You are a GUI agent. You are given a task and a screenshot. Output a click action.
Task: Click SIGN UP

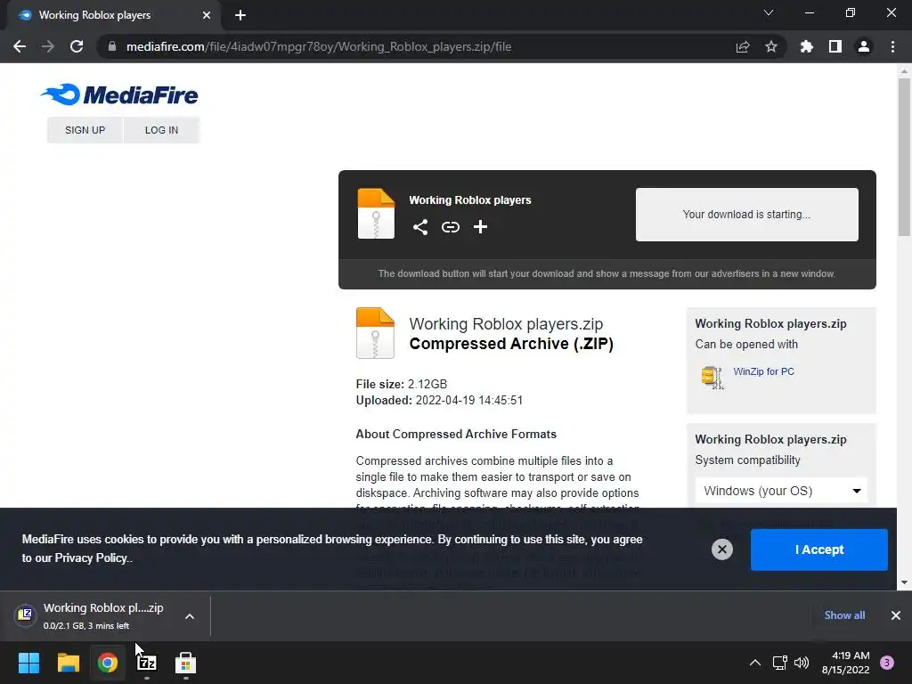pyautogui.click(x=85, y=130)
